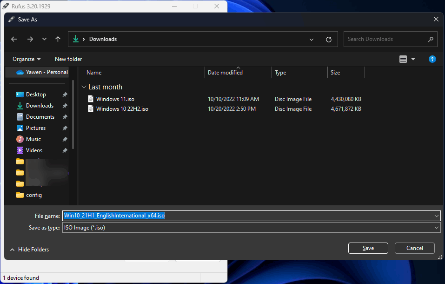Open the config folder
The height and width of the screenshot is (284, 445).
point(34,195)
